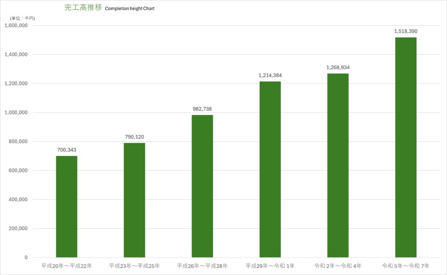Click the 平成20年～平成22年 green bar
447x275 pixels.
click(66, 206)
